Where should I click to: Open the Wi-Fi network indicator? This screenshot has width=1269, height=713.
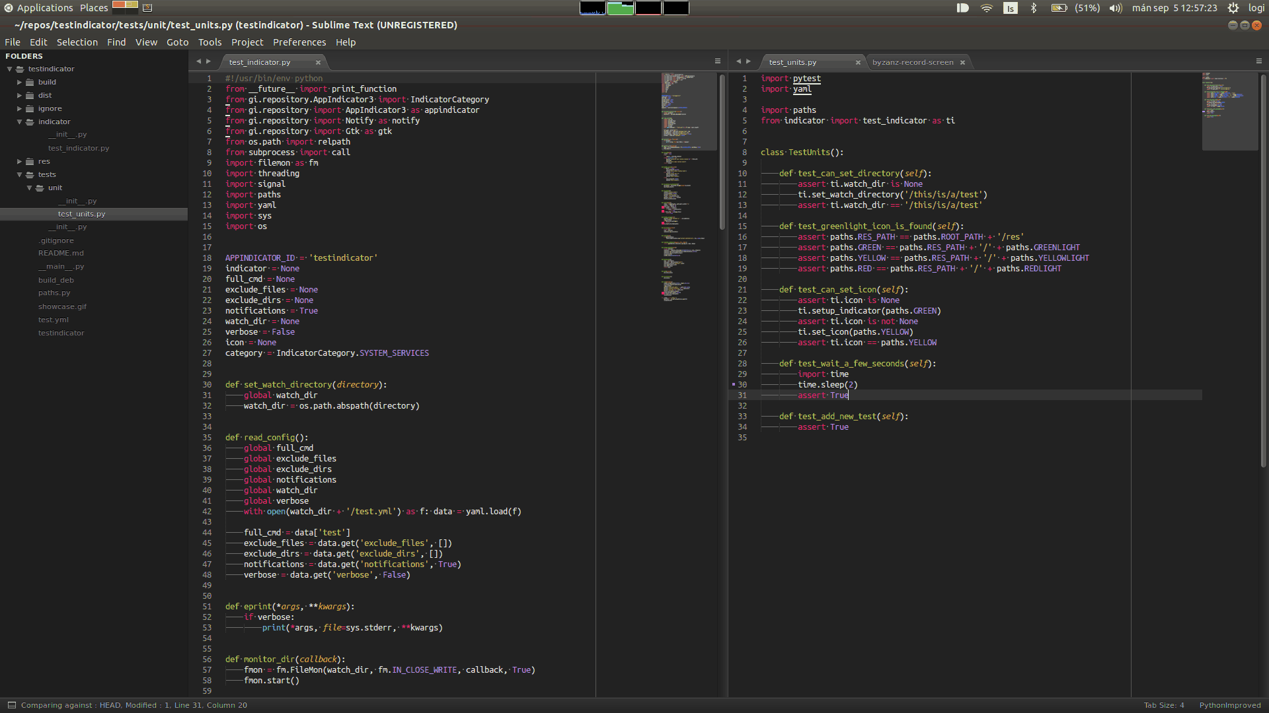coord(986,8)
